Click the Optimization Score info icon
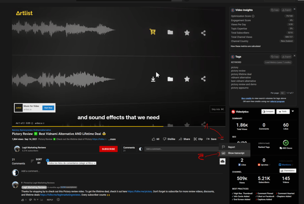Screen dimensions: 304x204 click(253, 16)
